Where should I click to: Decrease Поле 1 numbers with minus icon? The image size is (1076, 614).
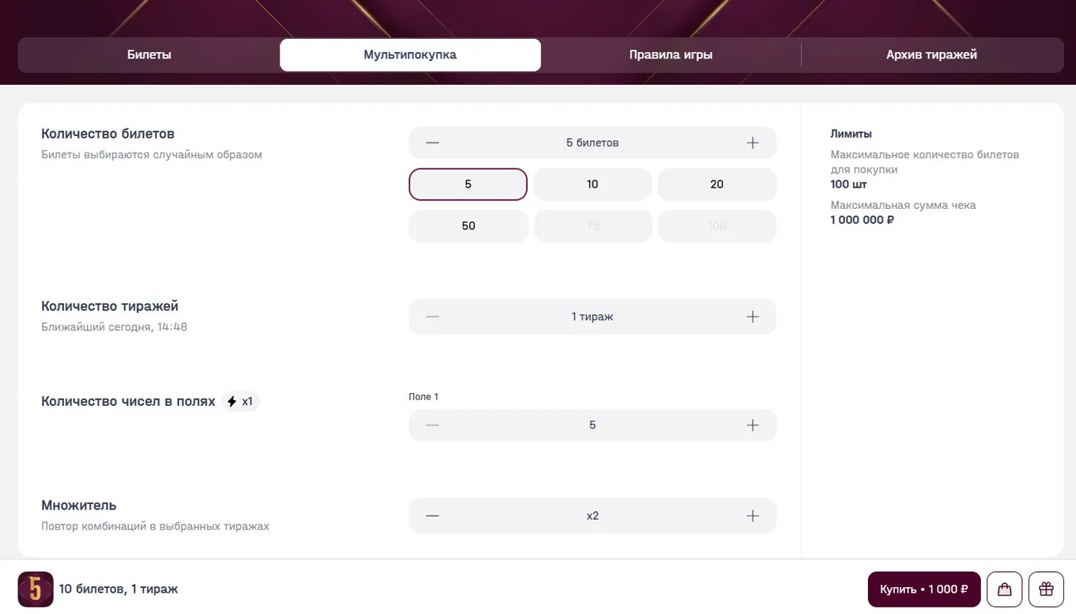pyautogui.click(x=432, y=426)
